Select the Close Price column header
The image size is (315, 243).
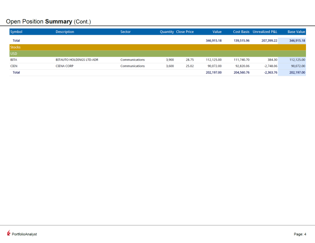[185, 32]
